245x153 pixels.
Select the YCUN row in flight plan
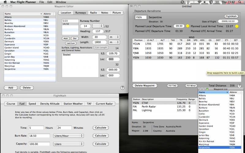point(187,44)
